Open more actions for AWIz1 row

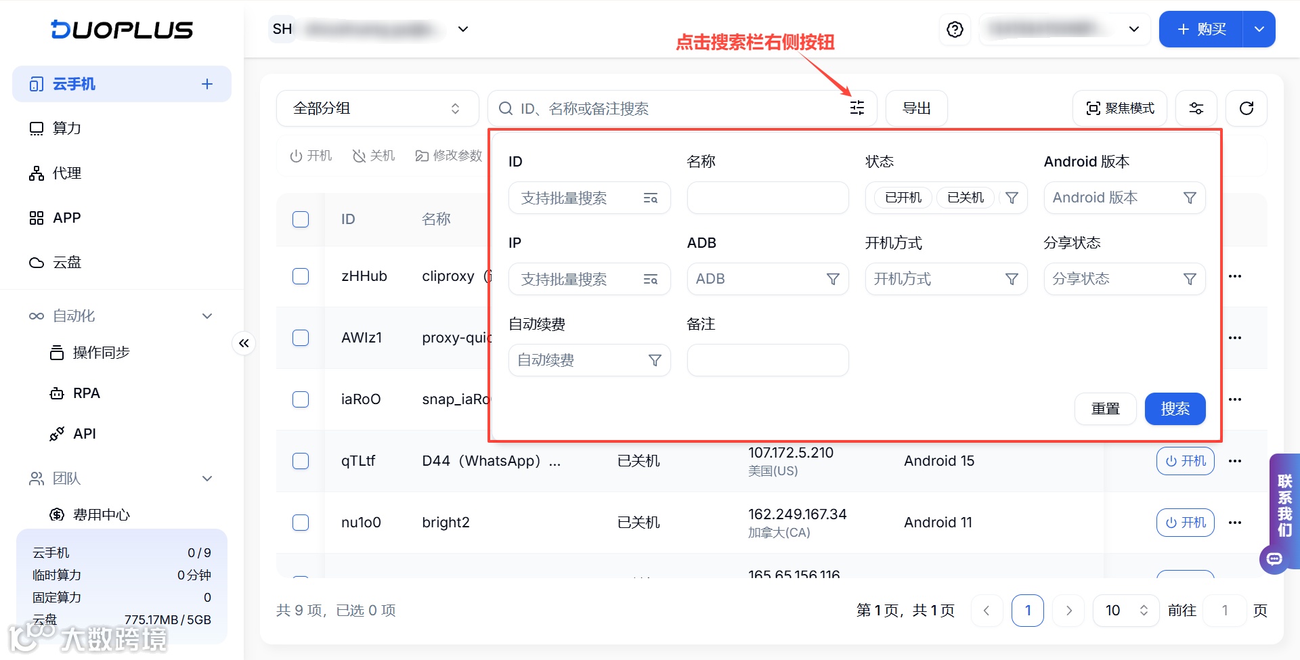point(1235,338)
